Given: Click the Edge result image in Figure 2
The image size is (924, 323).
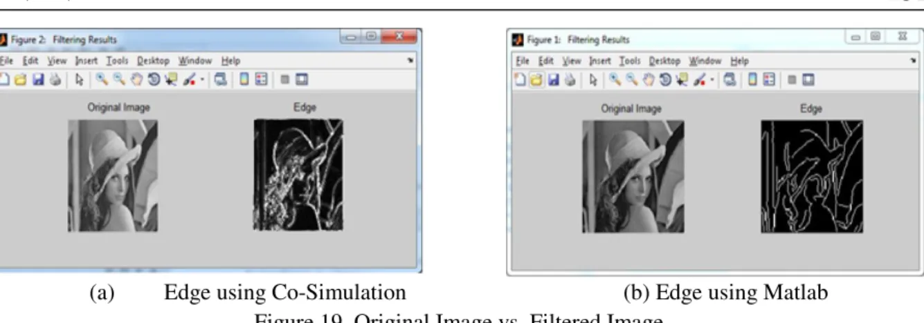Looking at the screenshot, I should coord(298,175).
